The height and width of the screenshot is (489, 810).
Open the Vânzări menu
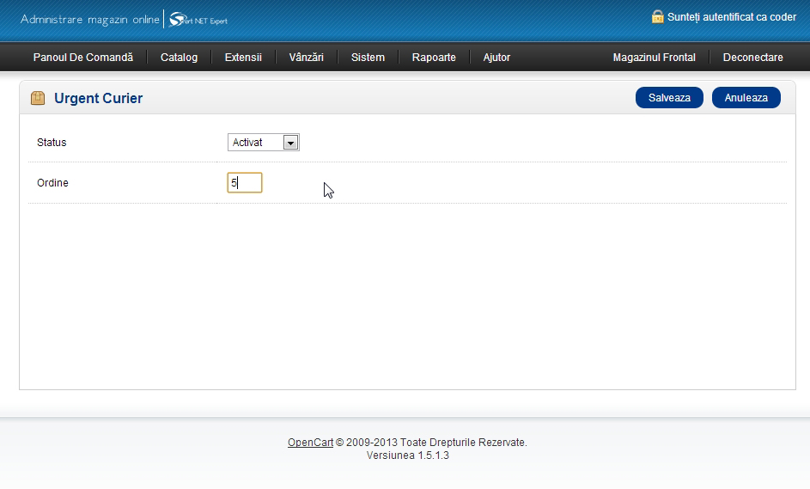point(307,58)
